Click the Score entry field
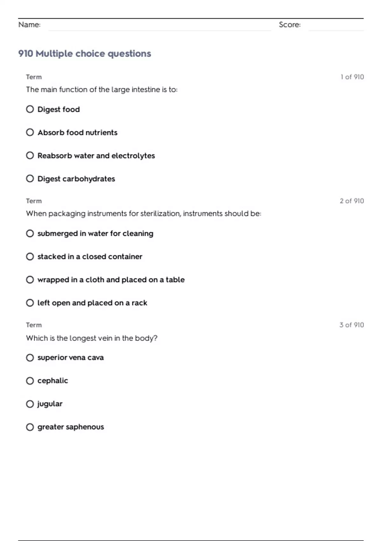The image size is (382, 541). click(x=336, y=26)
